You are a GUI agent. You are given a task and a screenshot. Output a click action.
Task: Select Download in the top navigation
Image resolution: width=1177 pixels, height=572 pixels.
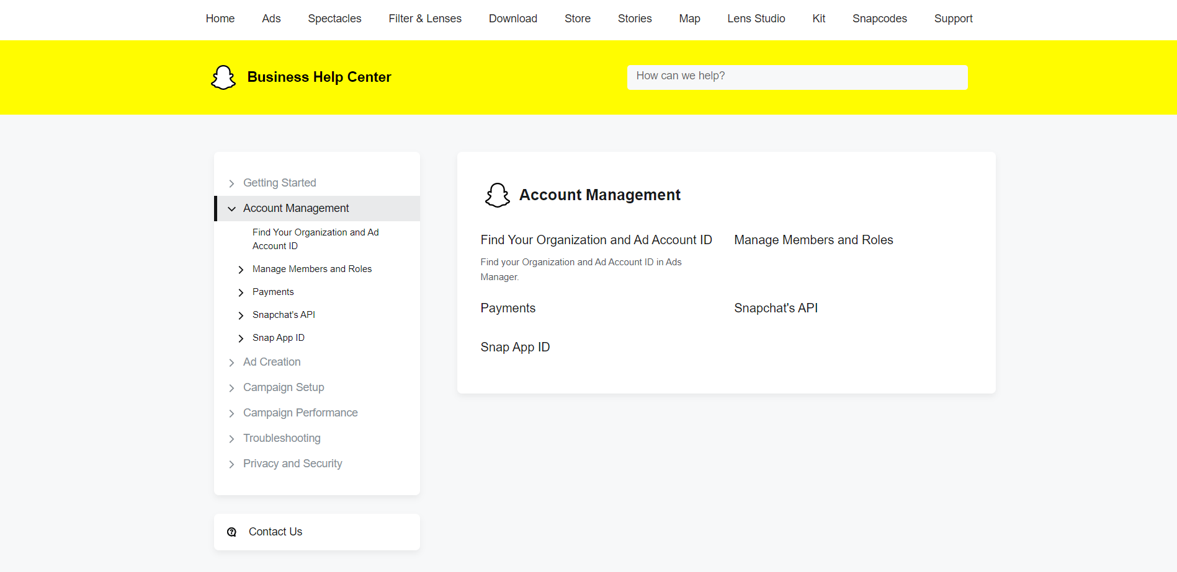513,19
